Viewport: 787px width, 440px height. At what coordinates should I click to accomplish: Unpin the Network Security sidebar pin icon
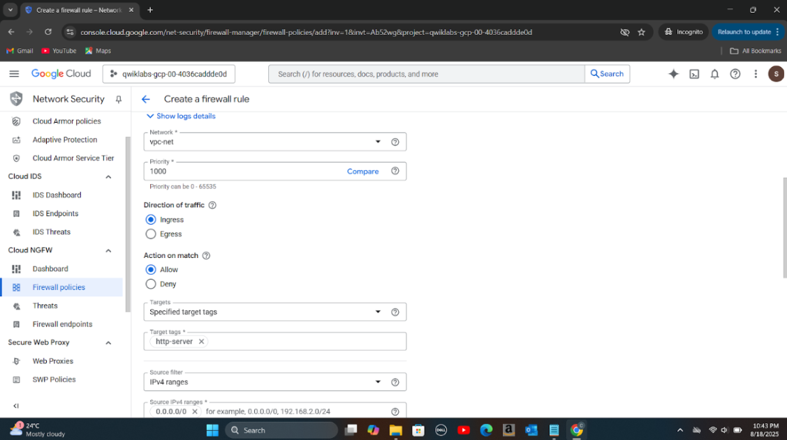(119, 100)
